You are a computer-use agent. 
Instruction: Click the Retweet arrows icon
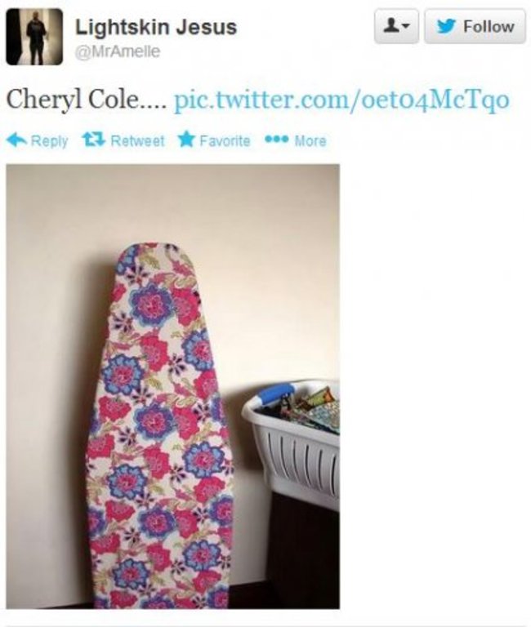click(x=94, y=140)
